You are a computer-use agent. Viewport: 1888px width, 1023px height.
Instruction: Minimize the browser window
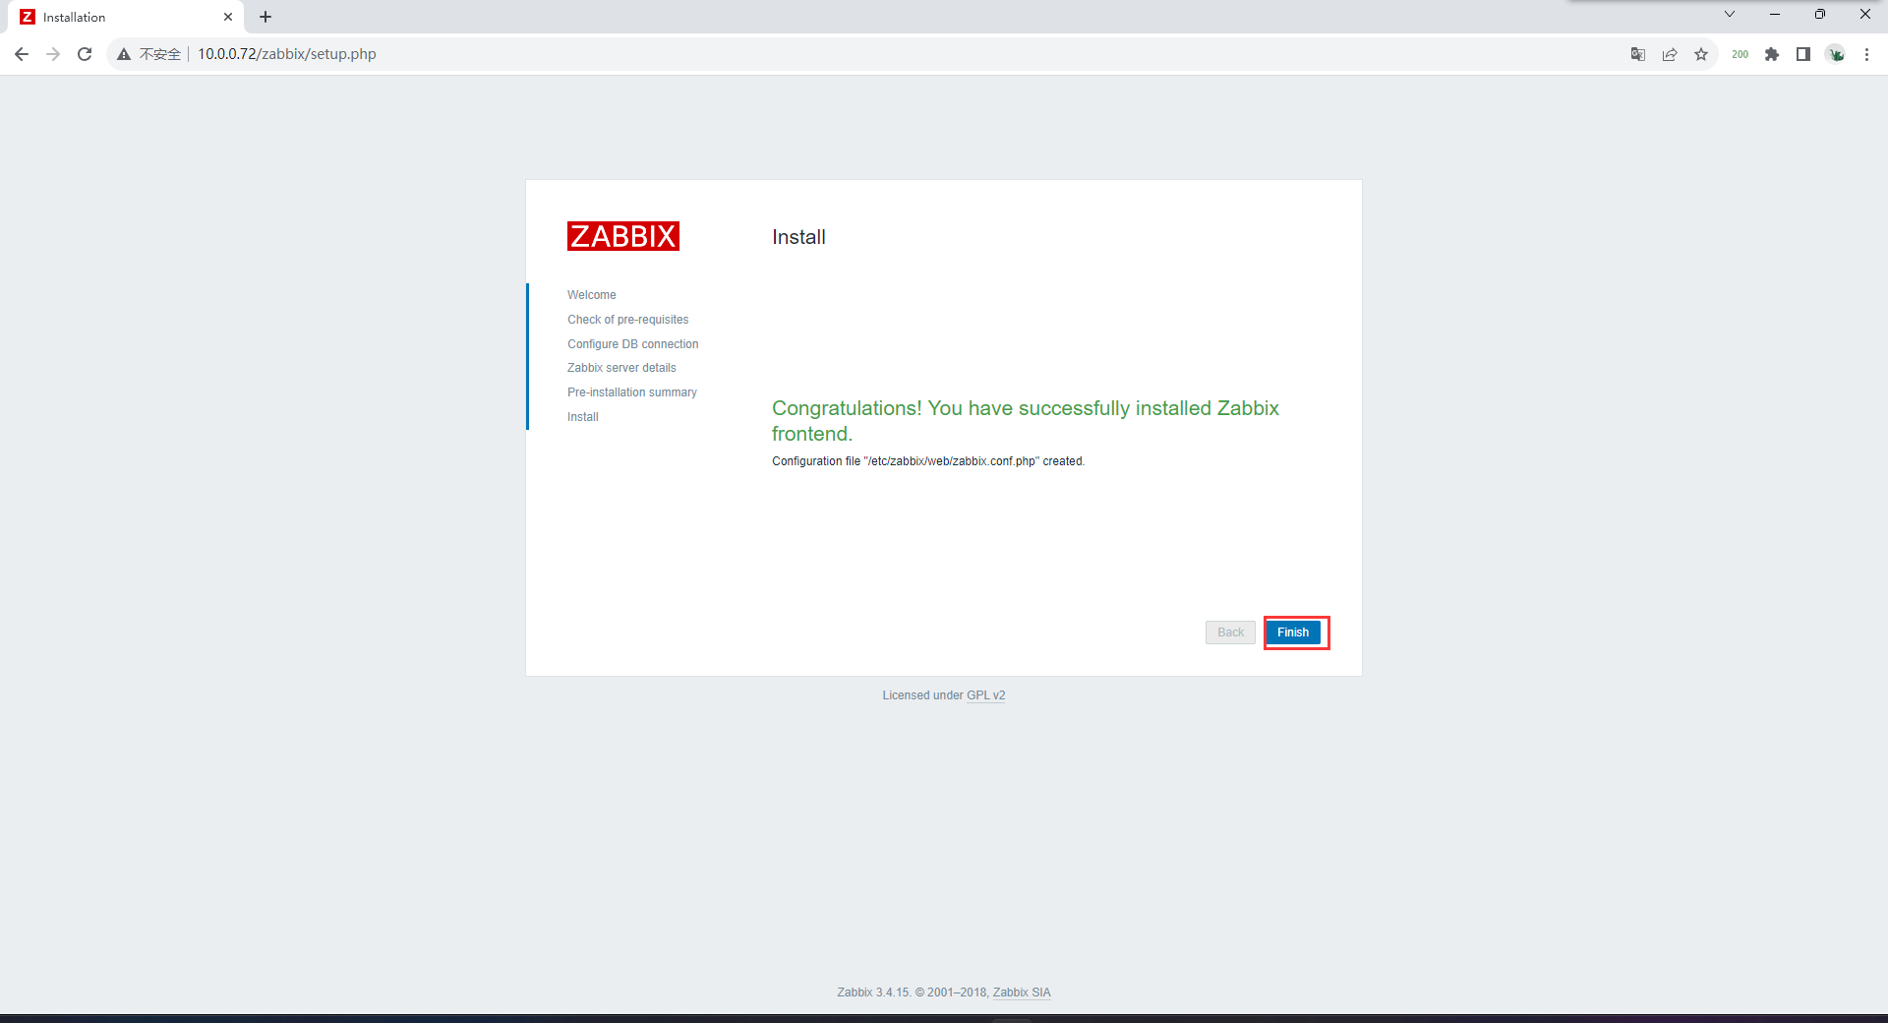click(x=1775, y=14)
